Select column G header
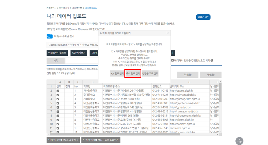This screenshot has width=268, height=145. pos(189,82)
